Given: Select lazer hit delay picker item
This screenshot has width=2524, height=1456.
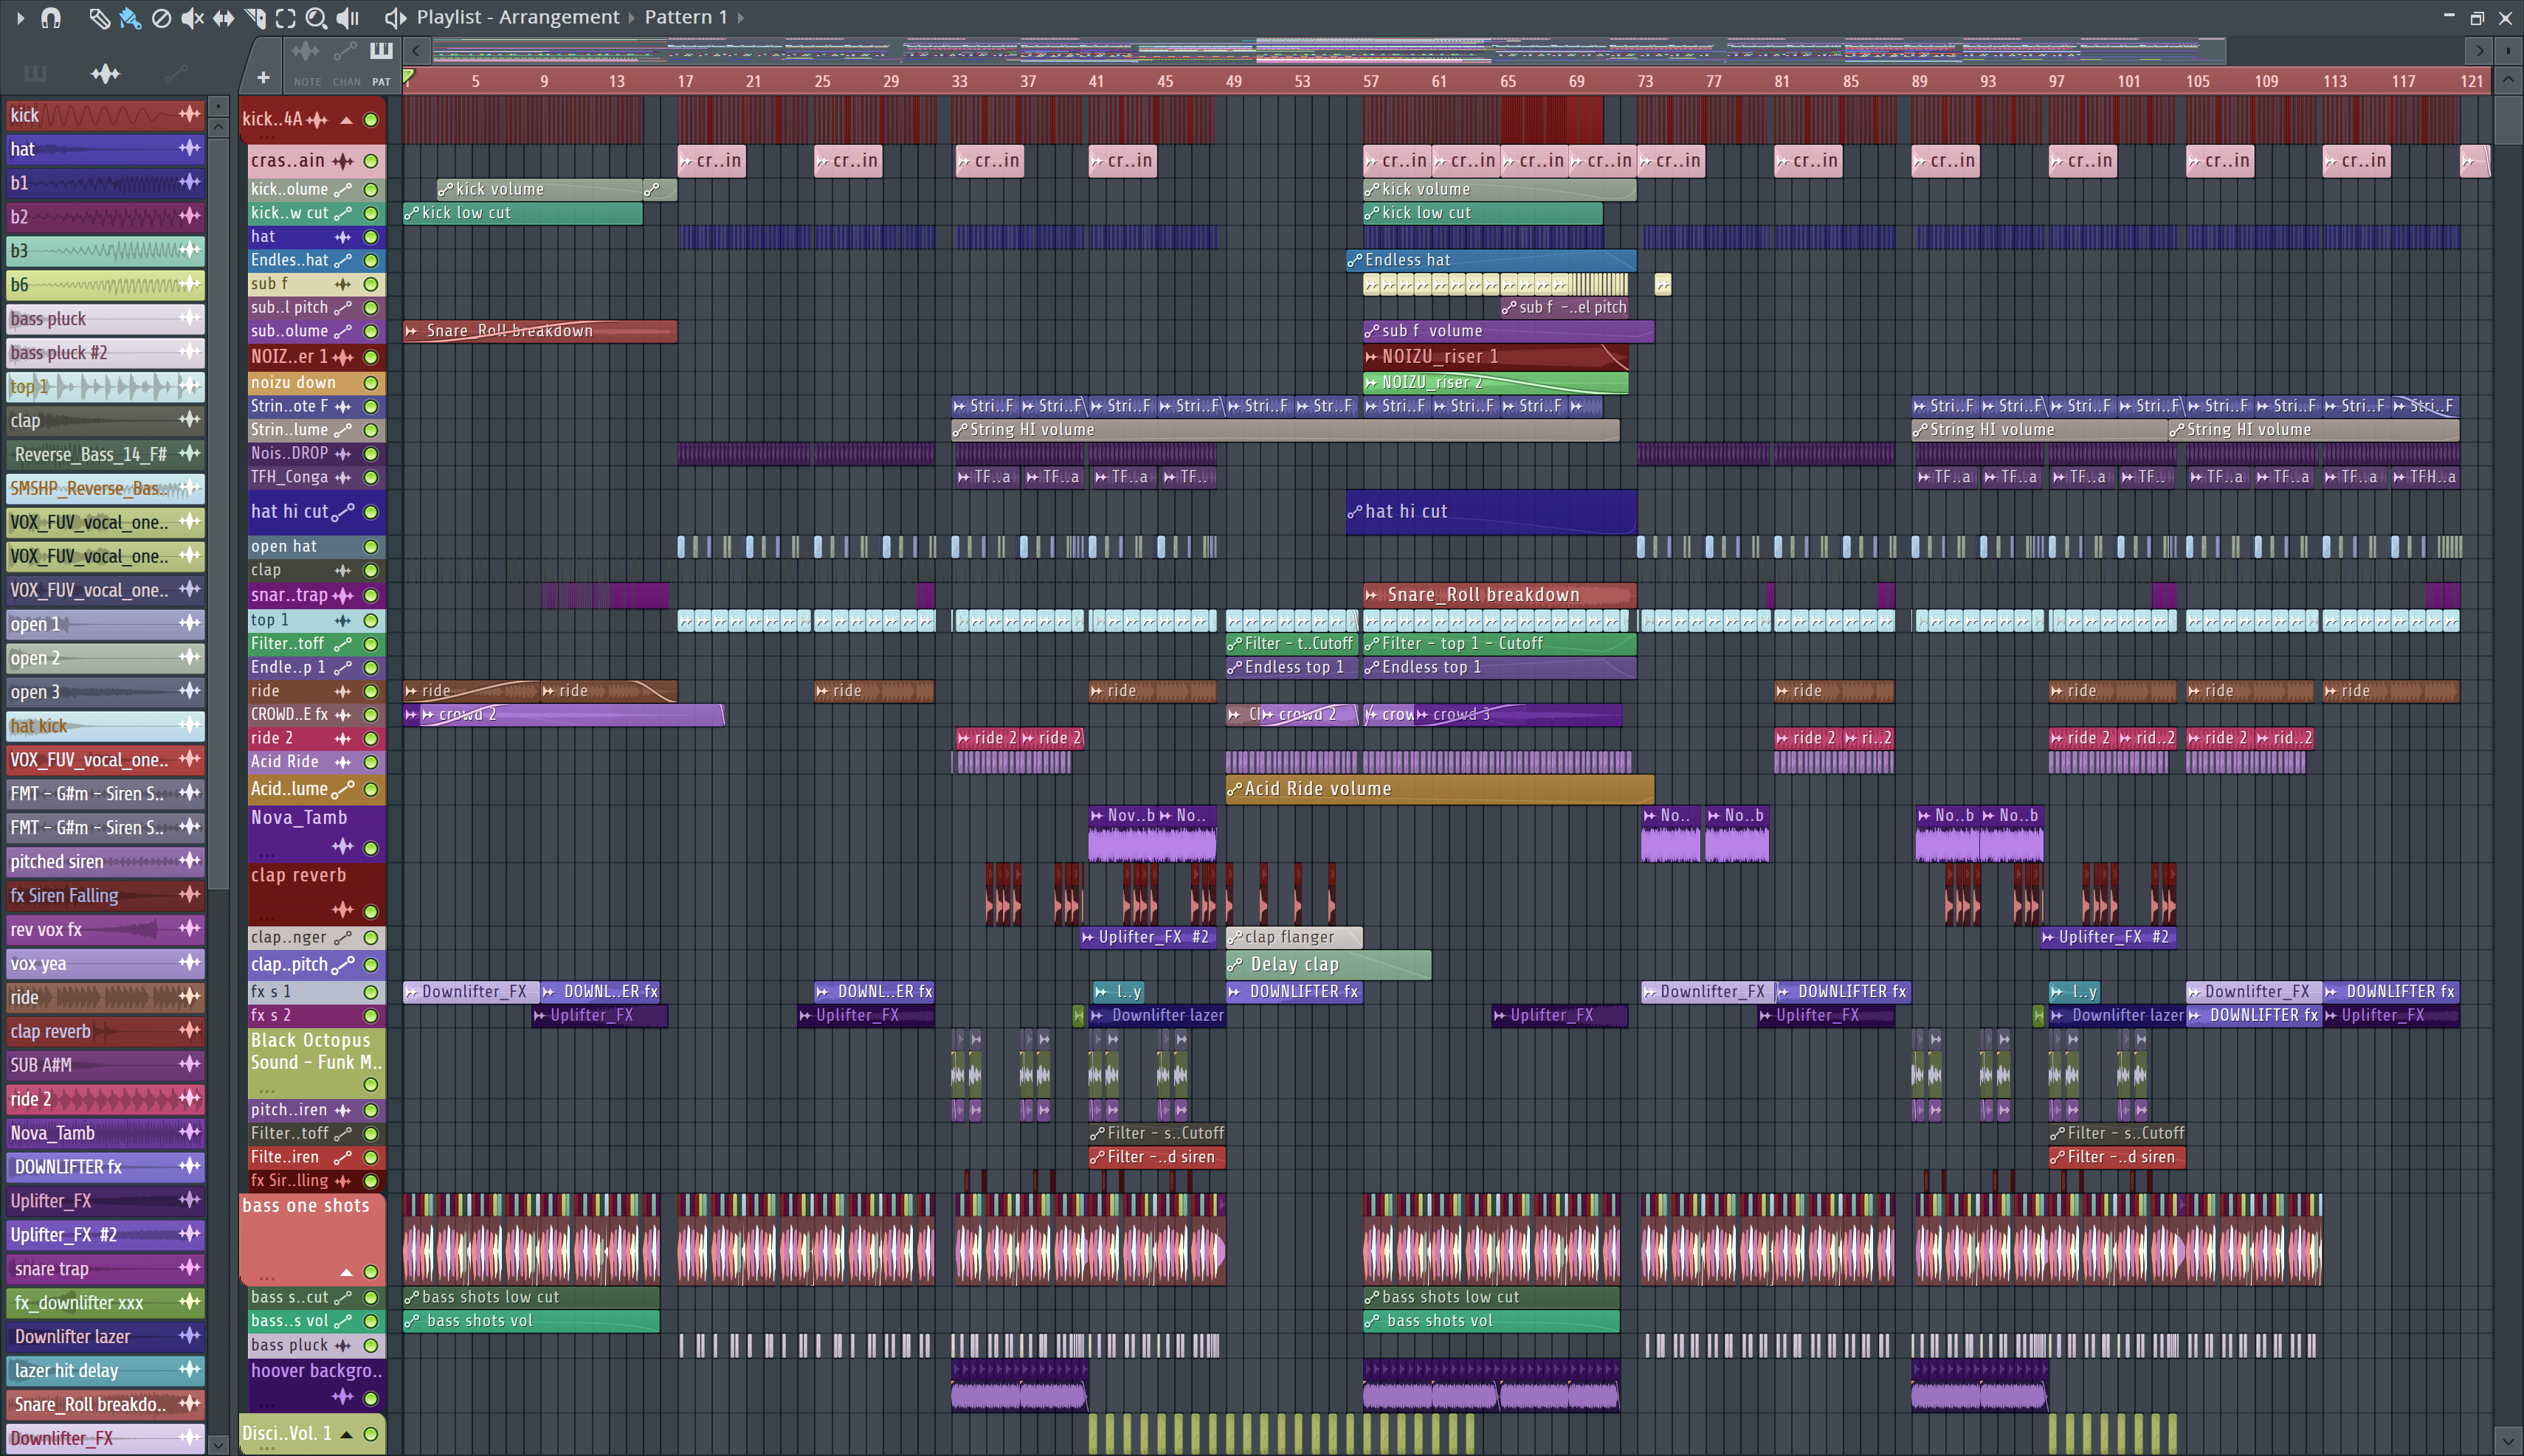Looking at the screenshot, I should point(105,1370).
